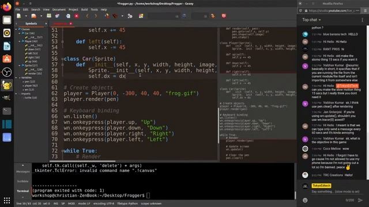The height and width of the screenshot is (207, 369).
Task: Open the Document menu
Action: coord(59,10)
